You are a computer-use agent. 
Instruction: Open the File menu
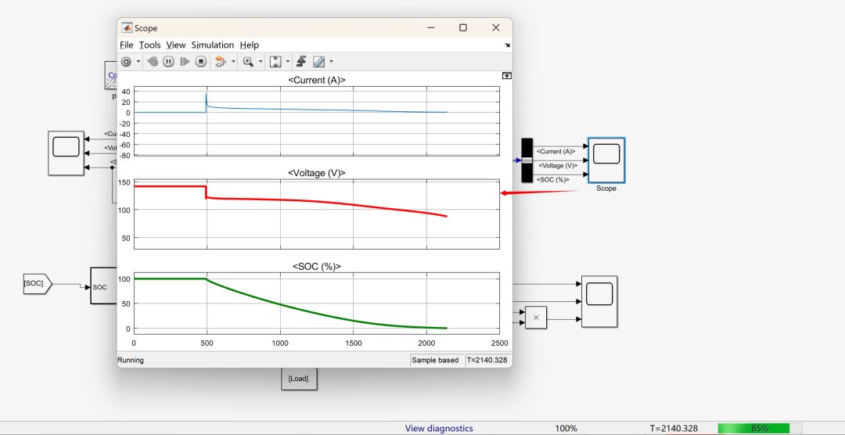click(126, 45)
